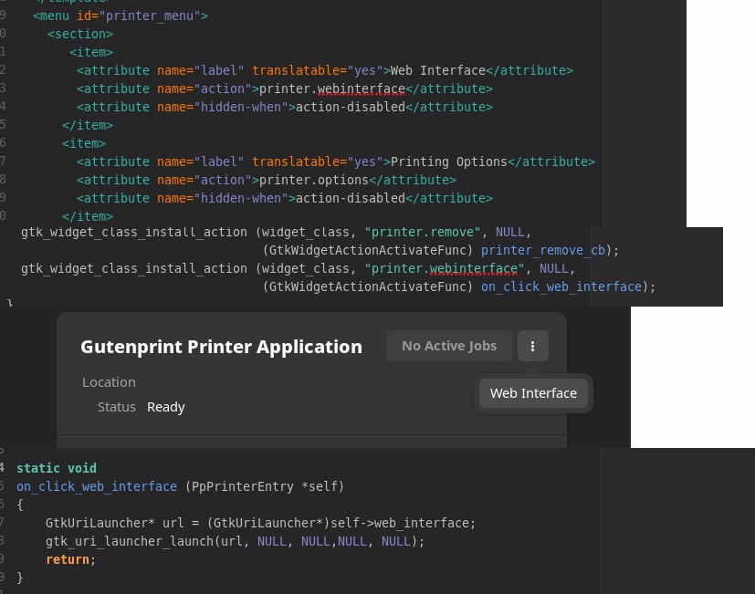Click the return statement
This screenshot has height=594, width=755.
coord(71,560)
